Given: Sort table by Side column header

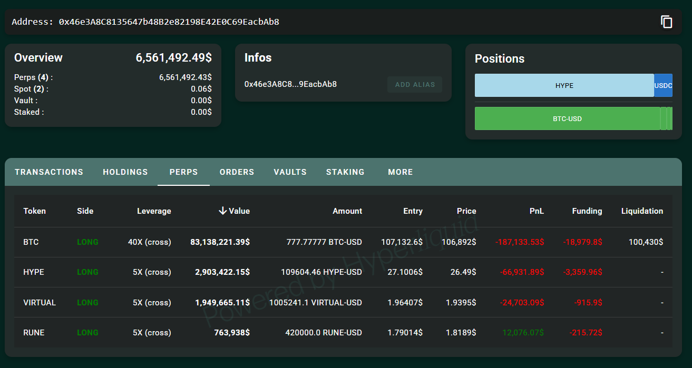Looking at the screenshot, I should (x=85, y=211).
